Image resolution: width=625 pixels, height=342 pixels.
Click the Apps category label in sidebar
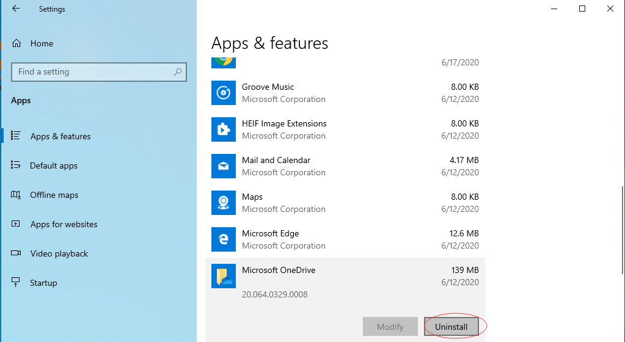pyautogui.click(x=21, y=100)
